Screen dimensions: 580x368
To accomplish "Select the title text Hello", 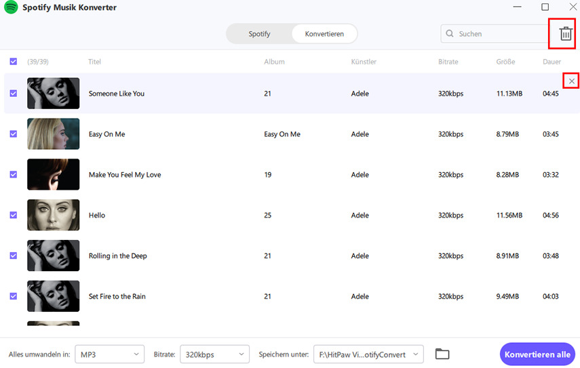I will point(97,215).
